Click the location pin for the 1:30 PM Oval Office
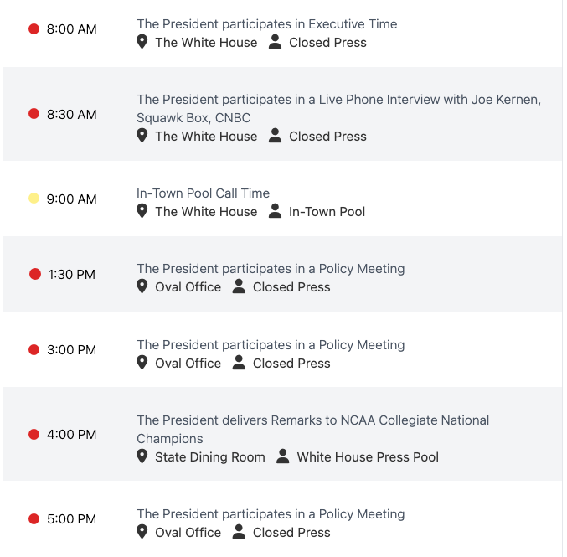Screen dimensions: 567x557 pyautogui.click(x=142, y=286)
